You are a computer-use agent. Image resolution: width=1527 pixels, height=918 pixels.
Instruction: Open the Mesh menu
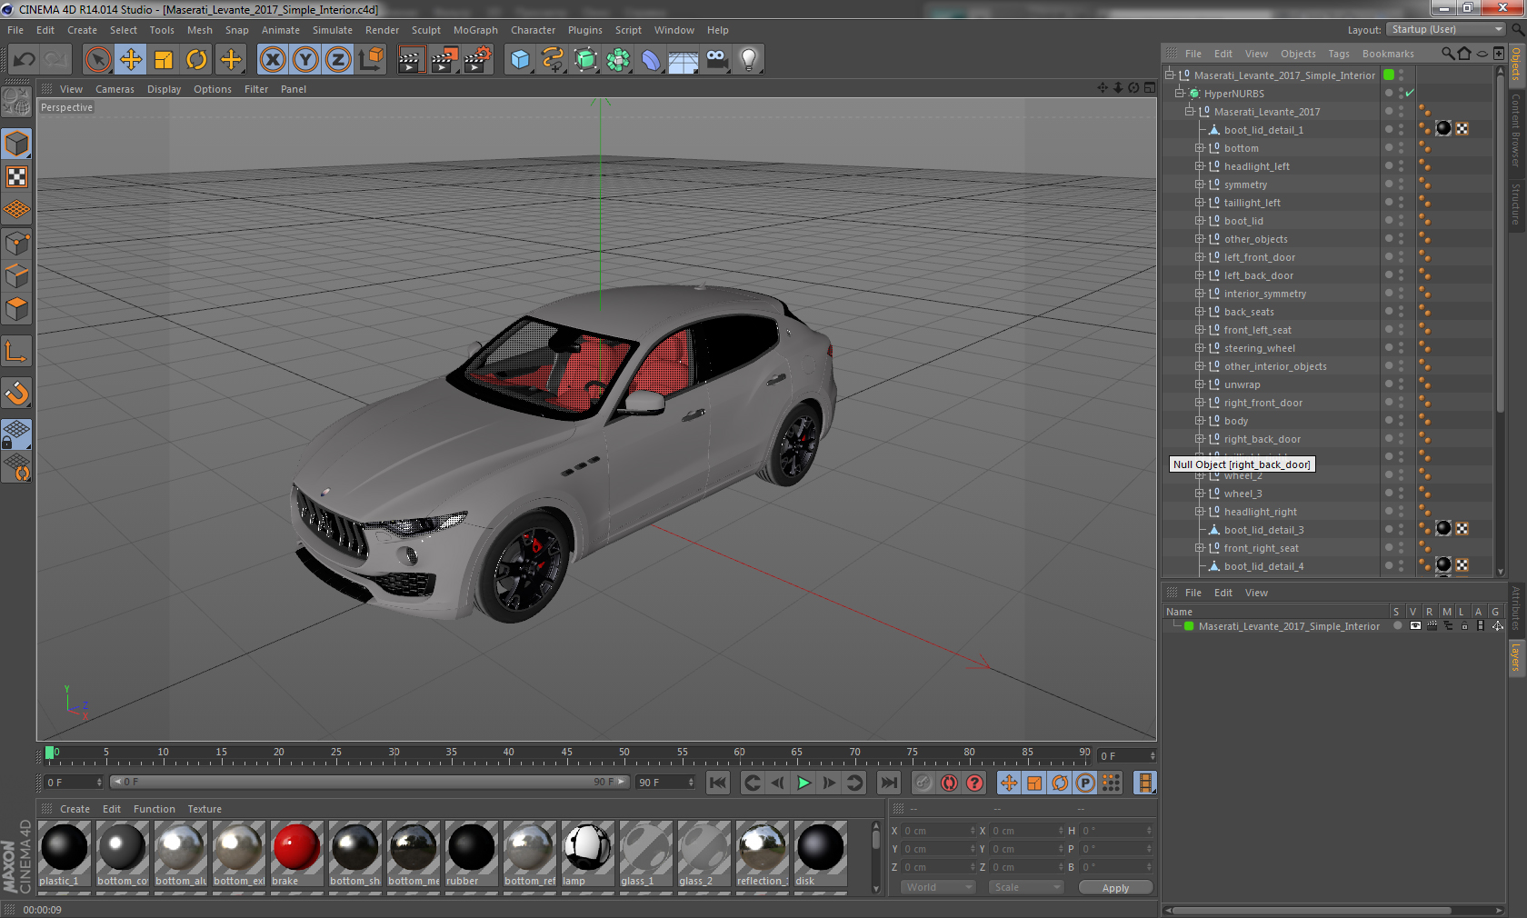coord(200,30)
